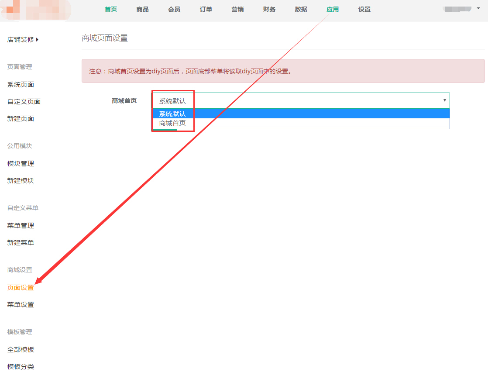Expand the 店铺装修 sidebar arrow

[x=37, y=40]
